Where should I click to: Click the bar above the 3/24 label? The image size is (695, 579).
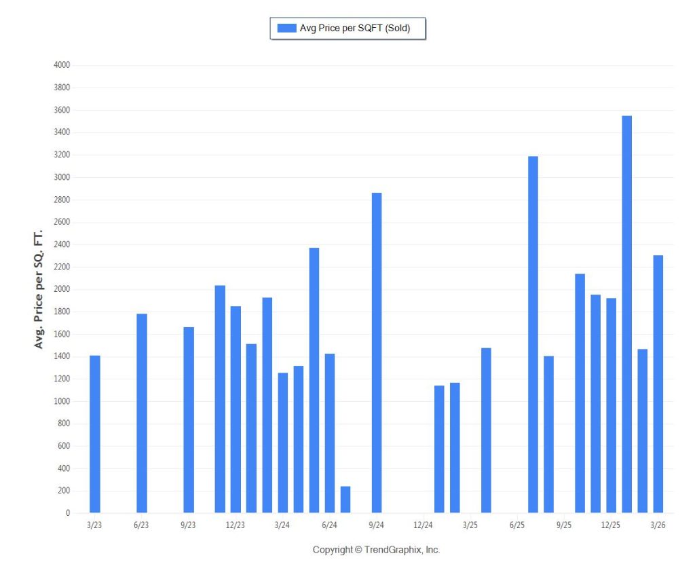[x=283, y=443]
